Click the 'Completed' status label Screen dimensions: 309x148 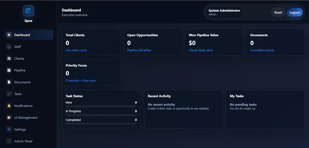[73, 120]
